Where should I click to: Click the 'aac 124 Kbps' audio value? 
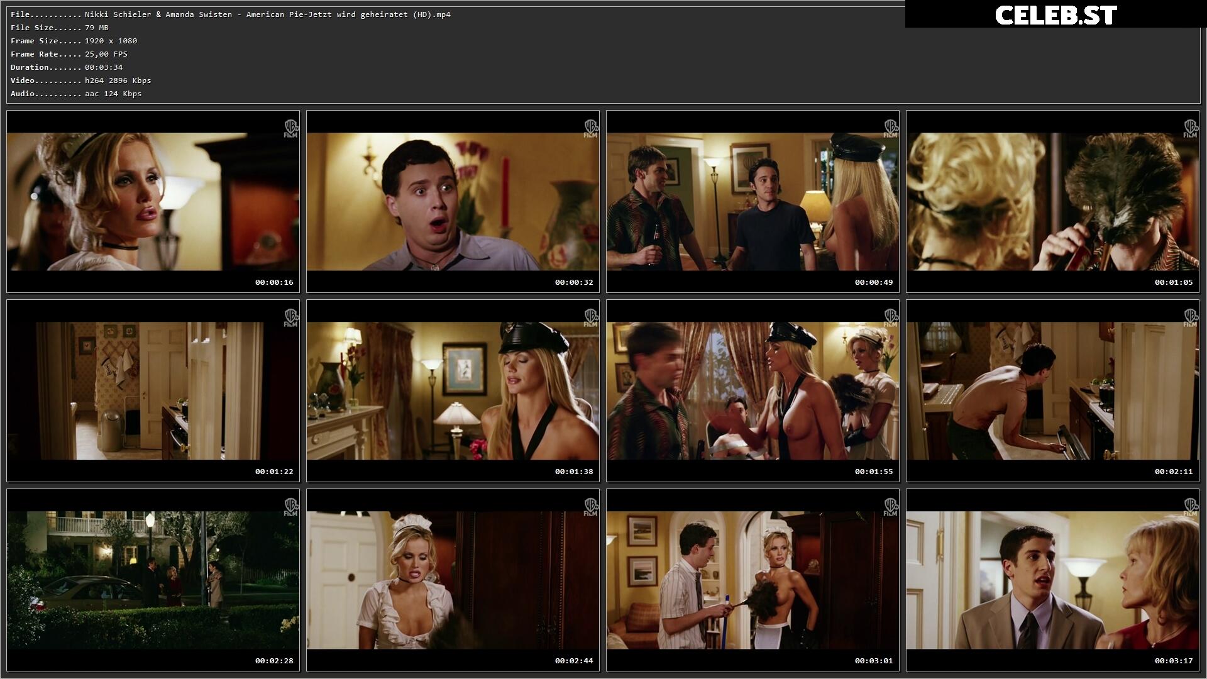click(x=113, y=94)
